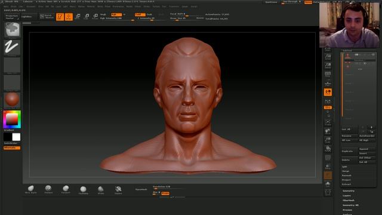Screen dimensions: 382x215
Task: Select the Scale transform icon in top shelf
Action: [x=87, y=17]
